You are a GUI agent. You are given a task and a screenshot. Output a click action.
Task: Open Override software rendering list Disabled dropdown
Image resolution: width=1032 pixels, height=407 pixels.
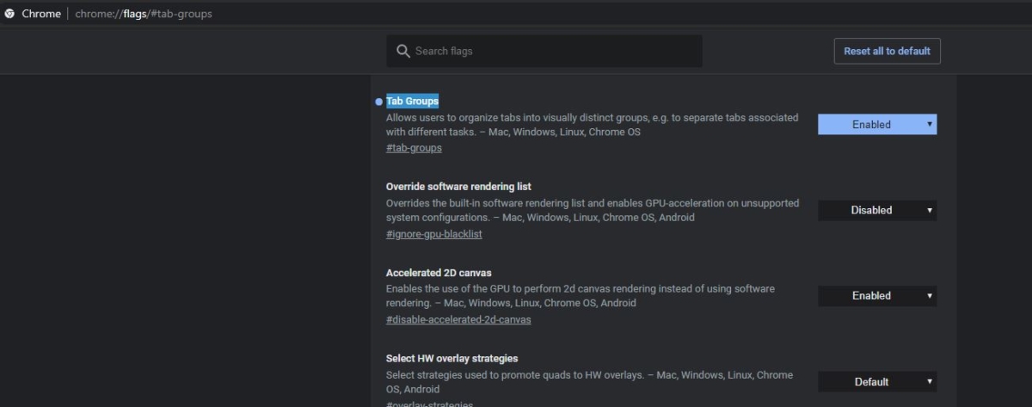877,210
